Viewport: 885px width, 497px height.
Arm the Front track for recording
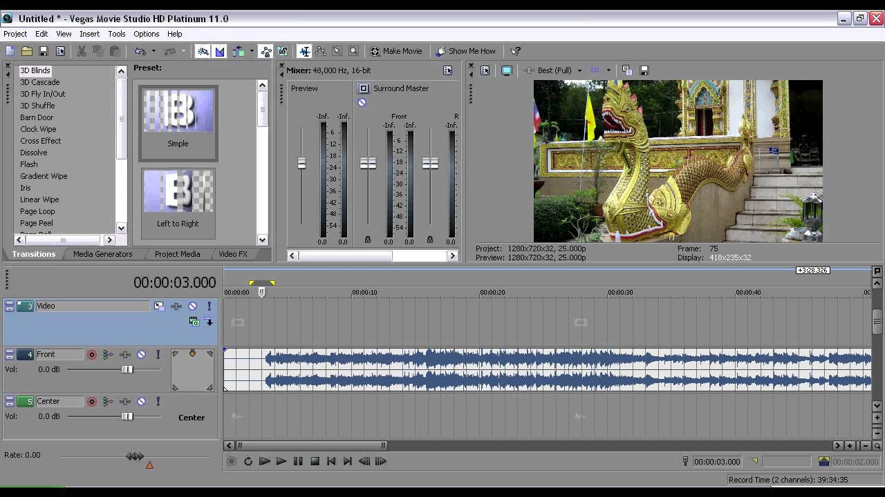(91, 355)
